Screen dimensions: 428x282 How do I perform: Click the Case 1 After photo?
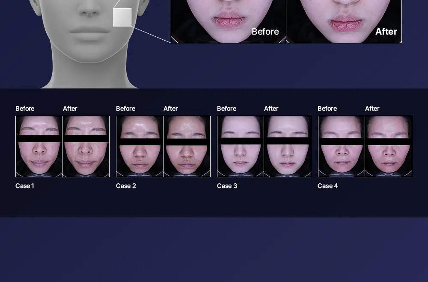click(x=86, y=147)
